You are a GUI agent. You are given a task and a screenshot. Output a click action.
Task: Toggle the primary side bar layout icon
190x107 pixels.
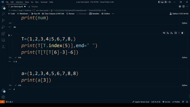159,2
